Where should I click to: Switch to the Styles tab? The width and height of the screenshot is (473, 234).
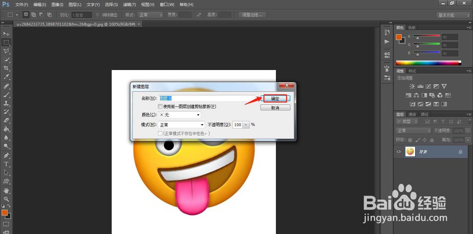[412, 71]
